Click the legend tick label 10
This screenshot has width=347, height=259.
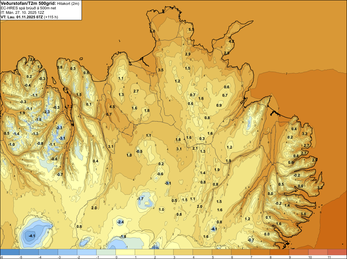(x=310, y=257)
